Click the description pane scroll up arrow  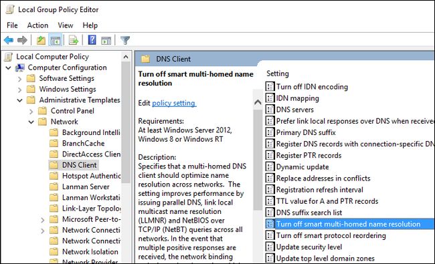pyautogui.click(x=258, y=102)
